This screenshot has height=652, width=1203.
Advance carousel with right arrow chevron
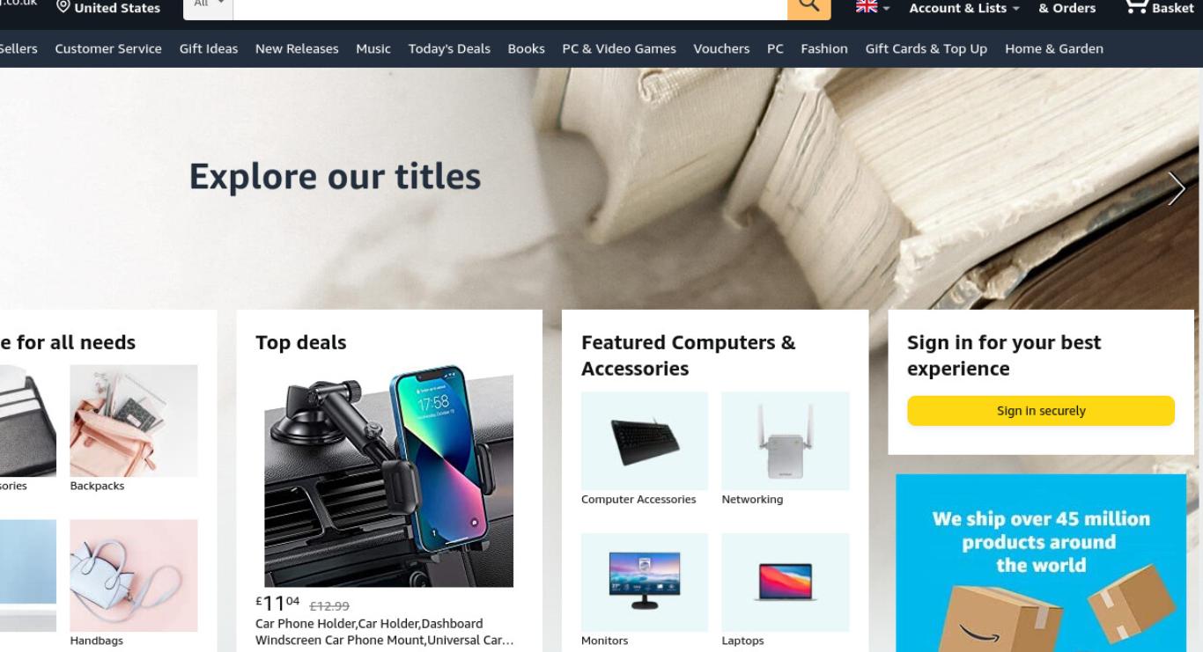[1176, 188]
